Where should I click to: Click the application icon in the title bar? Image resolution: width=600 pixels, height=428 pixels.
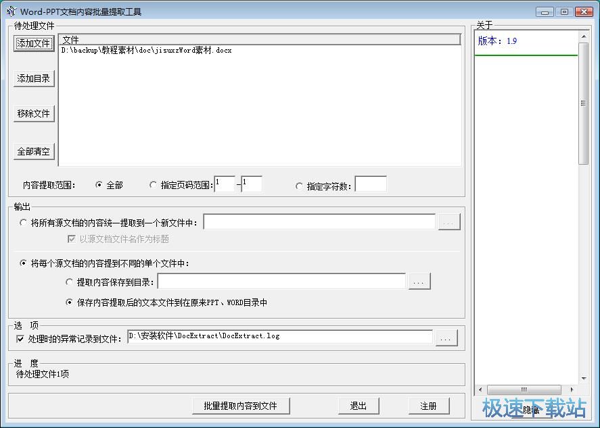coord(11,11)
